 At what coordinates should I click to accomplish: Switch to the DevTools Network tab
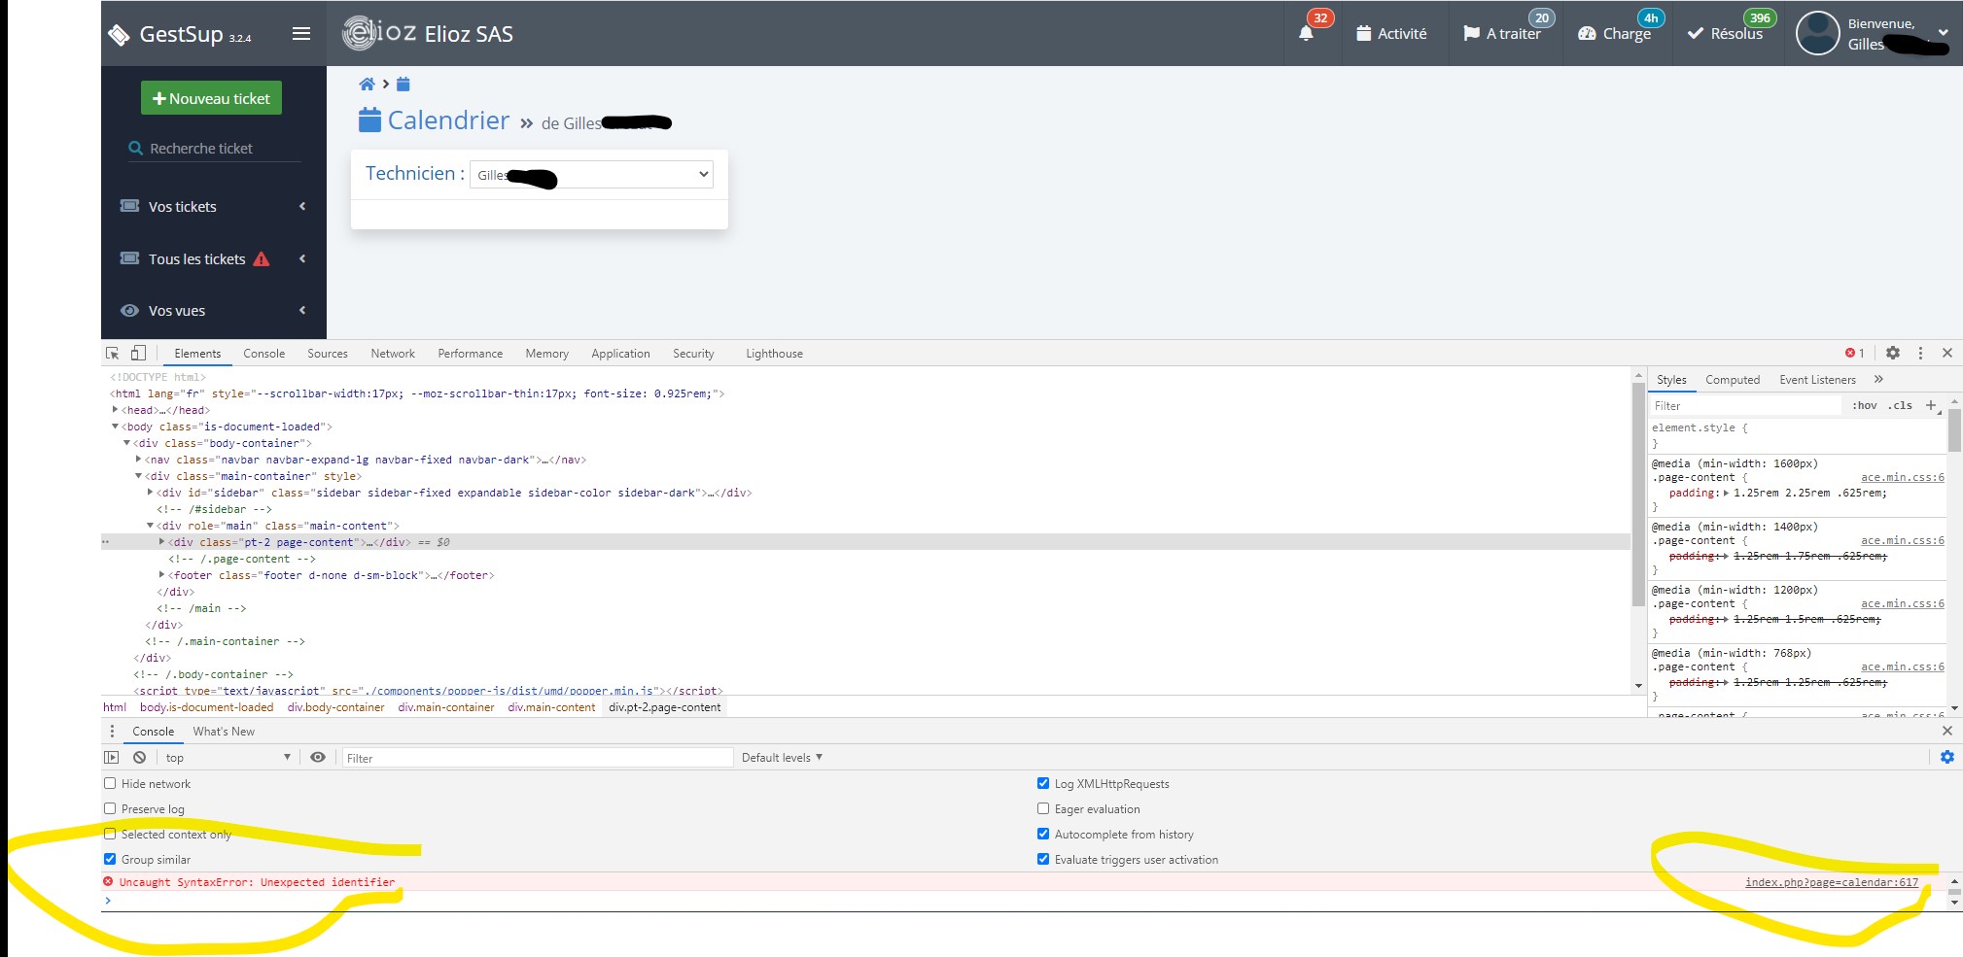(393, 354)
